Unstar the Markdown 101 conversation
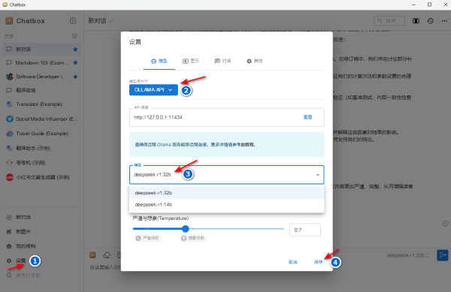451x292 pixels. (75, 62)
